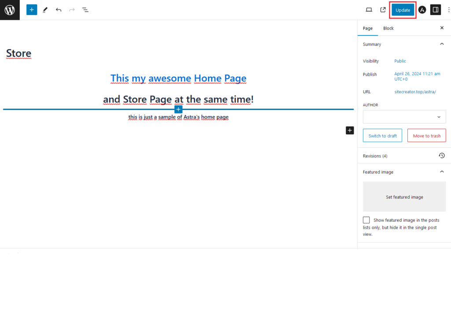Collapse the Summary section

click(x=442, y=44)
